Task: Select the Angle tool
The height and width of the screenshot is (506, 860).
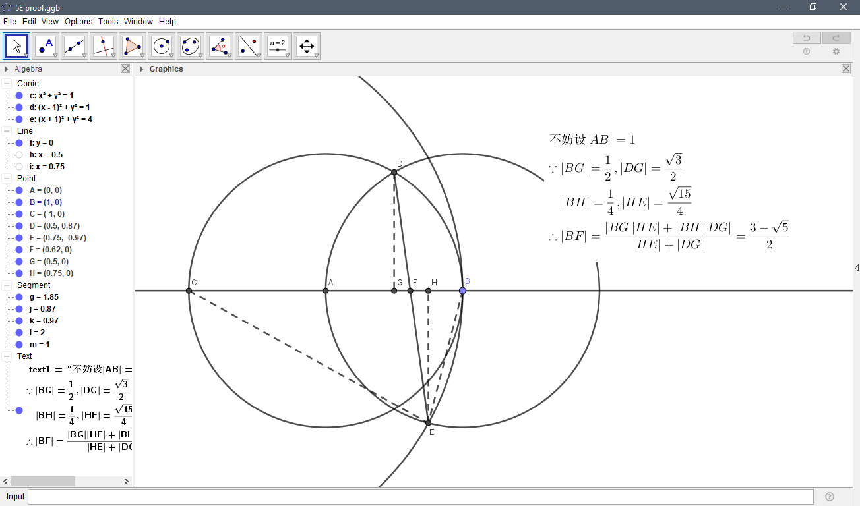Action: [220, 45]
